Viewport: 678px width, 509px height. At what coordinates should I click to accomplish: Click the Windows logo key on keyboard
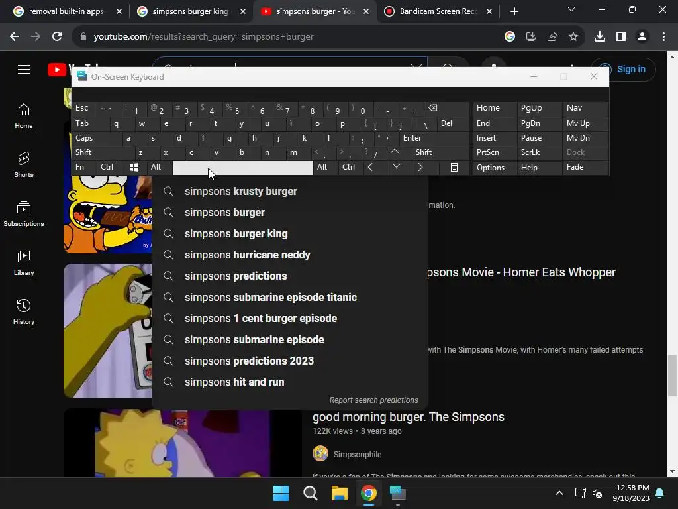point(134,168)
